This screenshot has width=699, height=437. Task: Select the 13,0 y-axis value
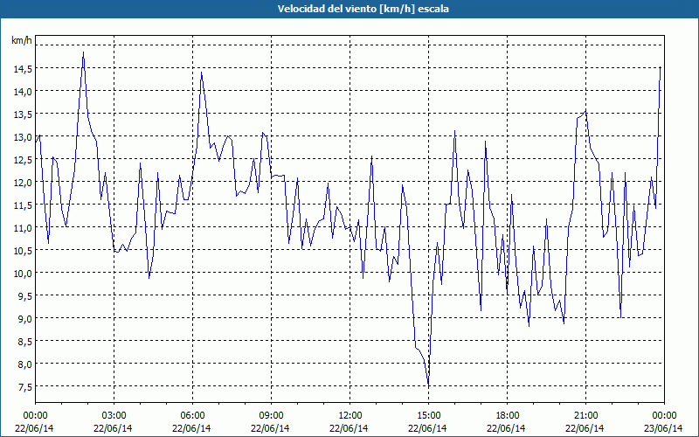click(22, 137)
